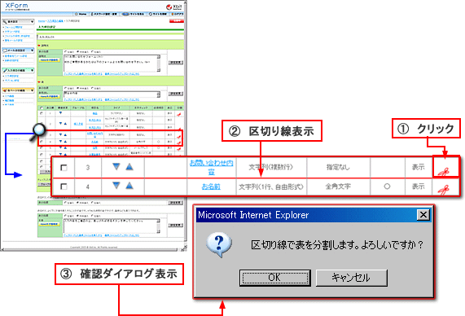Click the magnifying glass zoom icon
This screenshot has height=316, width=465.
(38, 131)
